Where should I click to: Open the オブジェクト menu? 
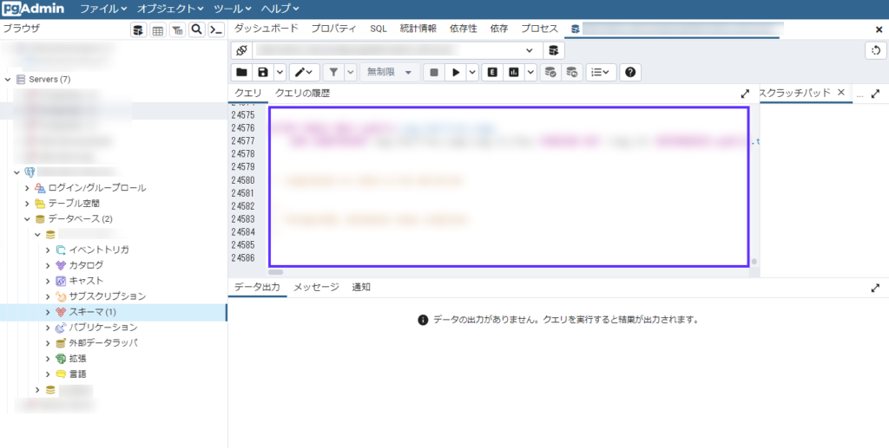[x=170, y=9]
